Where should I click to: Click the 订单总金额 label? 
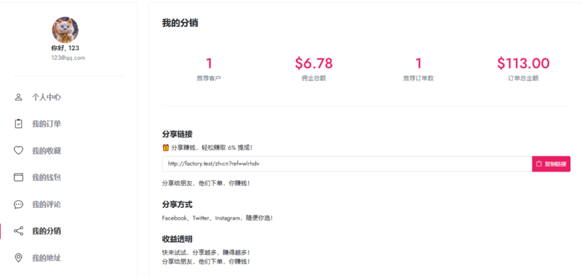[523, 79]
